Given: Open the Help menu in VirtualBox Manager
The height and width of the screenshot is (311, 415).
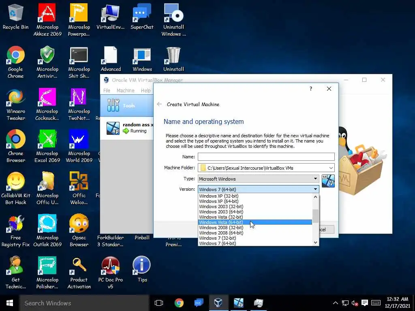Looking at the screenshot, I should point(145,90).
